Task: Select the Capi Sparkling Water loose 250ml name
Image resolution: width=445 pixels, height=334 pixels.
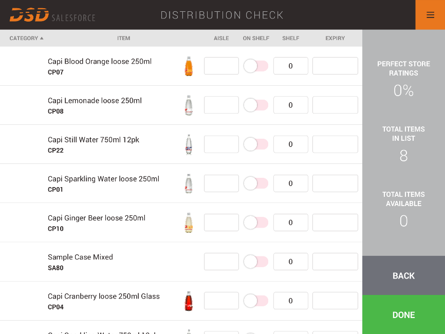Action: 104,179
